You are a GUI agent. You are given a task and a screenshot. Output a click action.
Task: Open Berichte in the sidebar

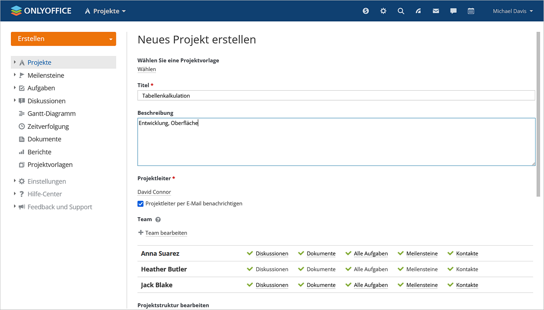coord(39,152)
